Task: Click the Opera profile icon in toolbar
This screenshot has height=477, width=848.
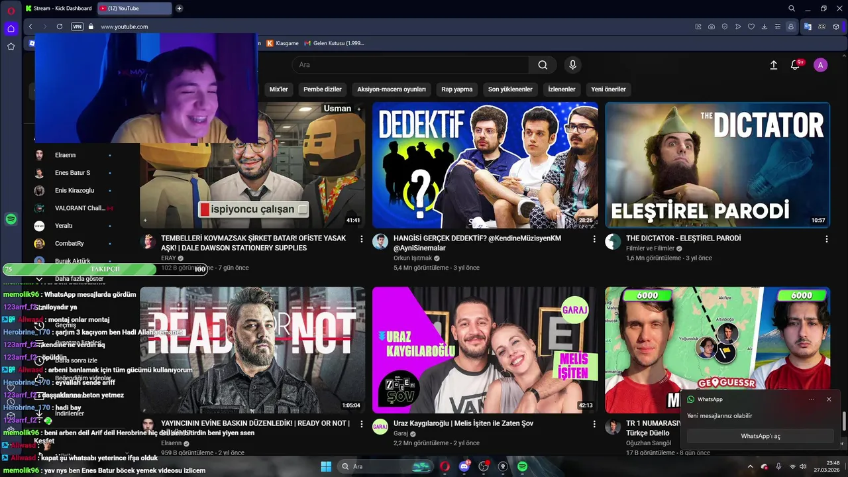Action: 791,26
